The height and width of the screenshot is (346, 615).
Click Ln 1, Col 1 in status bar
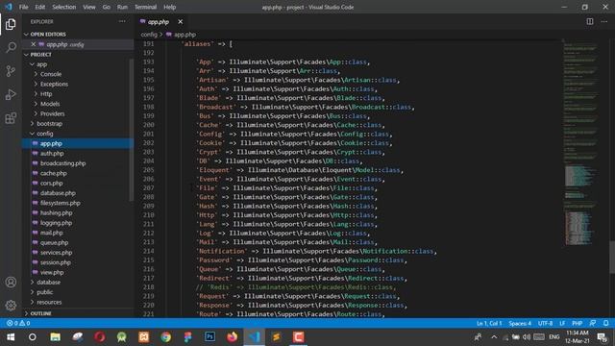coord(489,323)
